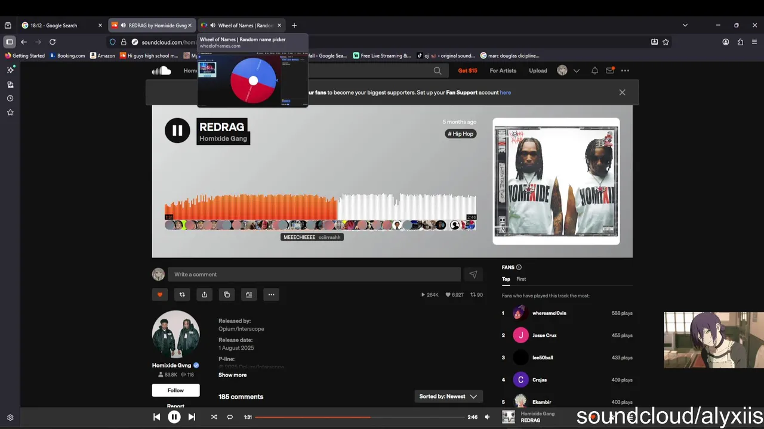
Task: Expand the list all tabs chevron
Action: pyautogui.click(x=685, y=25)
